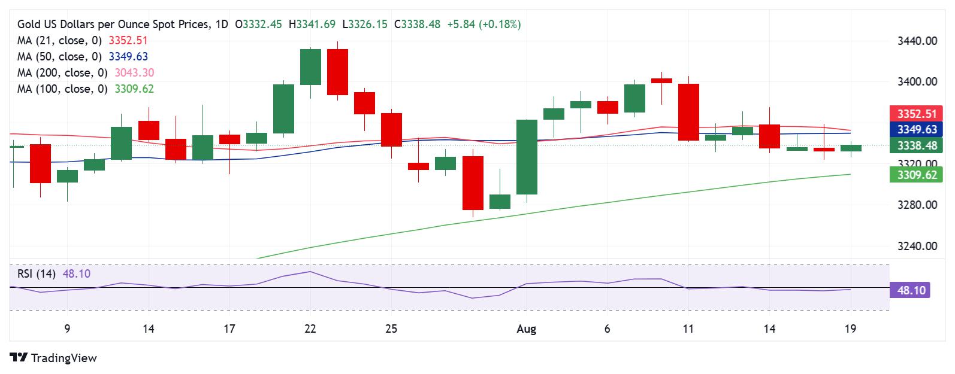Click the 19 date marker on the time axis
The width and height of the screenshot is (955, 374).
pyautogui.click(x=850, y=329)
